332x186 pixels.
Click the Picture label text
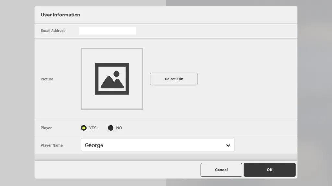(47, 79)
